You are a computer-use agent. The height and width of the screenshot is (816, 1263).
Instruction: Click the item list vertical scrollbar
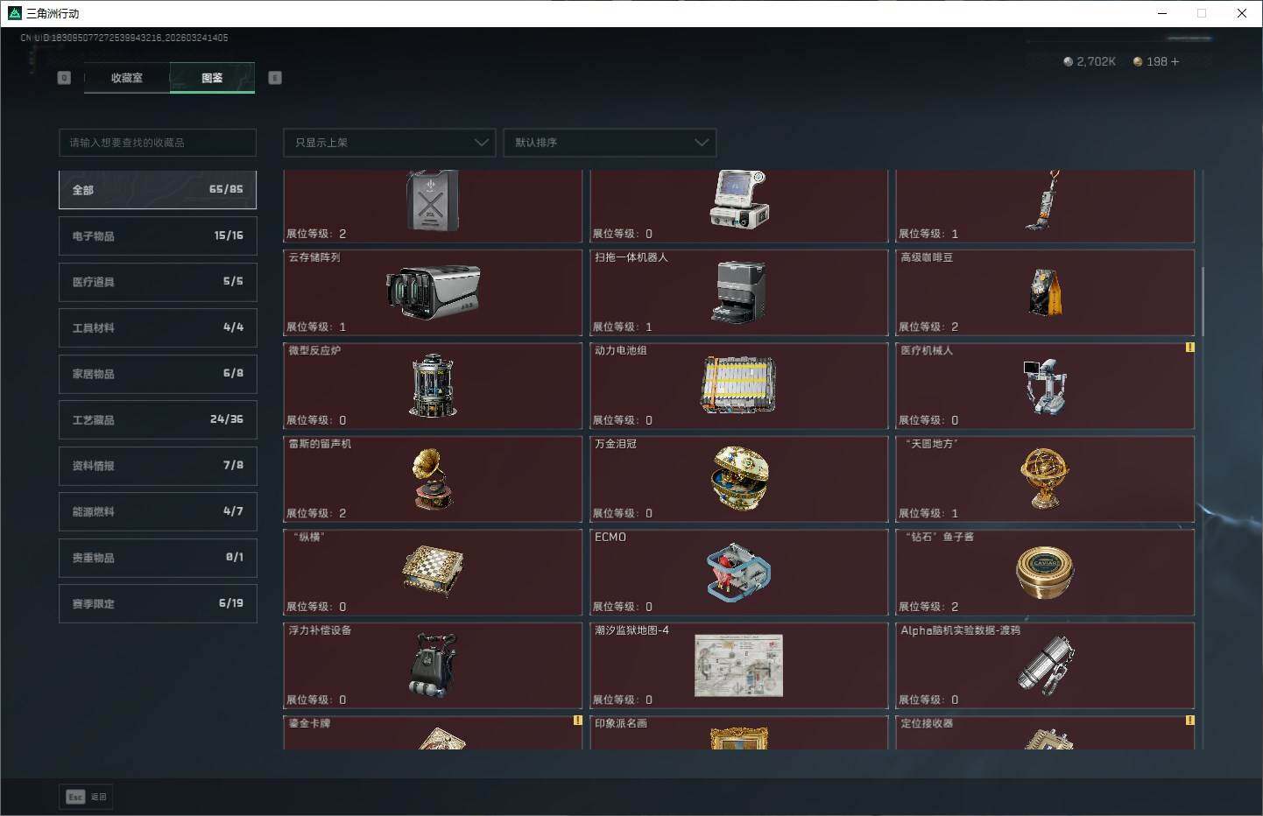1203,302
